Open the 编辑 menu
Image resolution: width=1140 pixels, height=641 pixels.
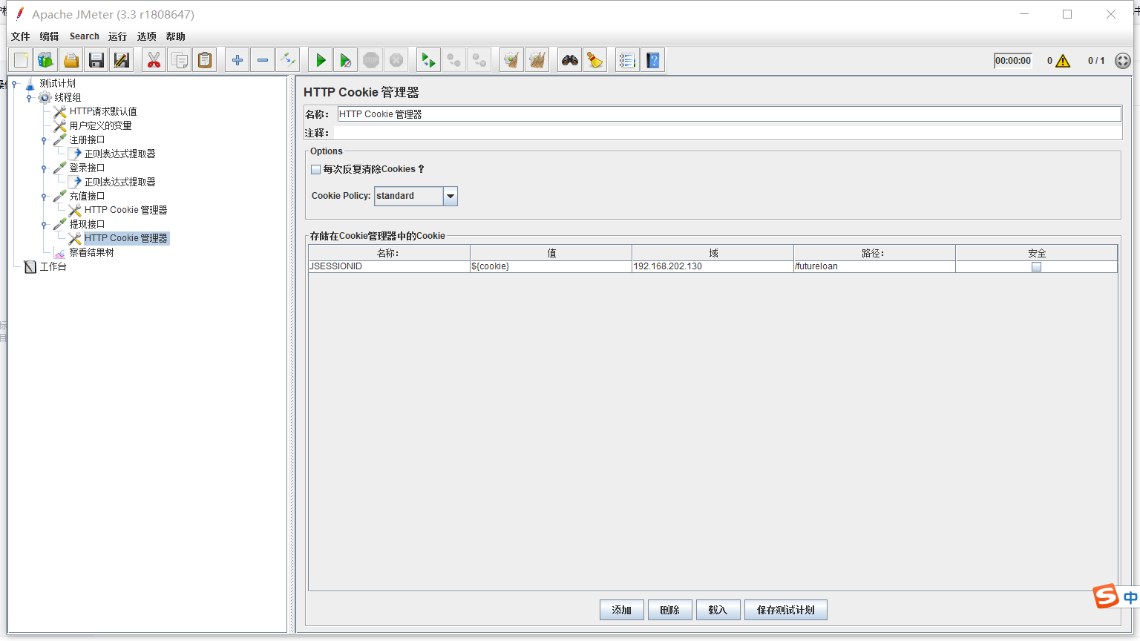coord(49,36)
